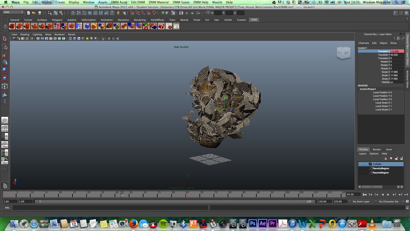
Task: Toggle visibility box of DensityRegion layer
Action: [x=361, y=168]
